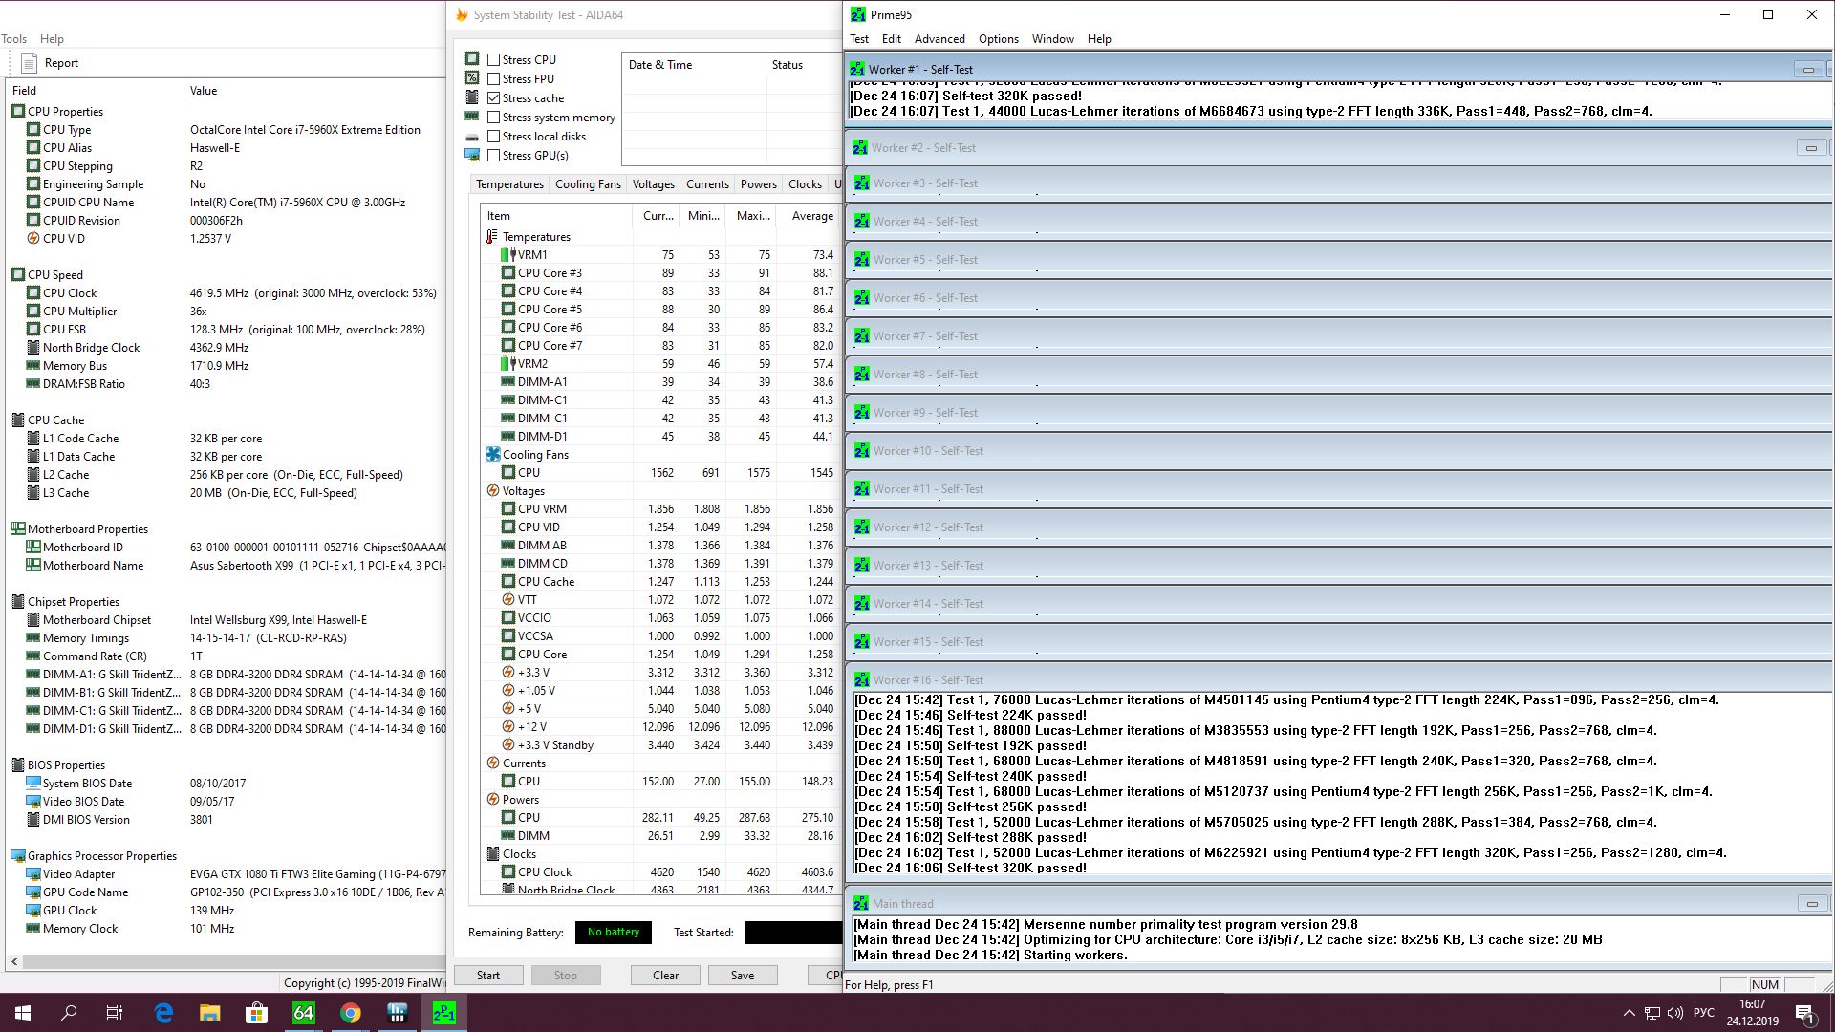Click the Prime95 taskbar icon

444,1013
